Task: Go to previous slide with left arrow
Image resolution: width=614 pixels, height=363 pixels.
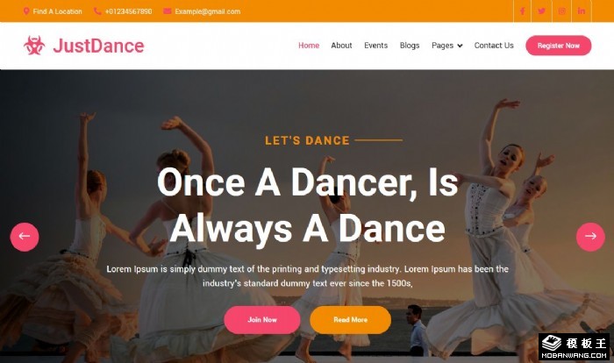Action: 25,237
